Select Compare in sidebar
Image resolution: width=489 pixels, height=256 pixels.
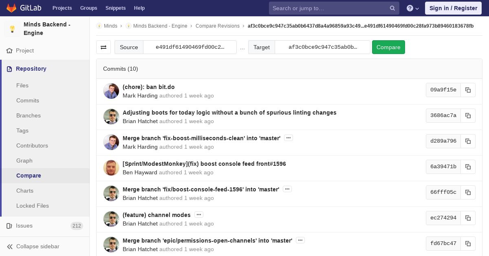pos(29,176)
